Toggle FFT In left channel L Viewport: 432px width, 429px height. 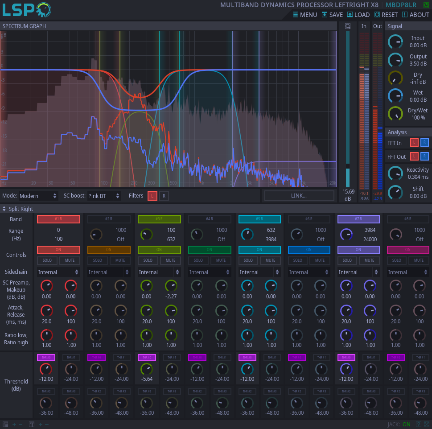coord(414,142)
